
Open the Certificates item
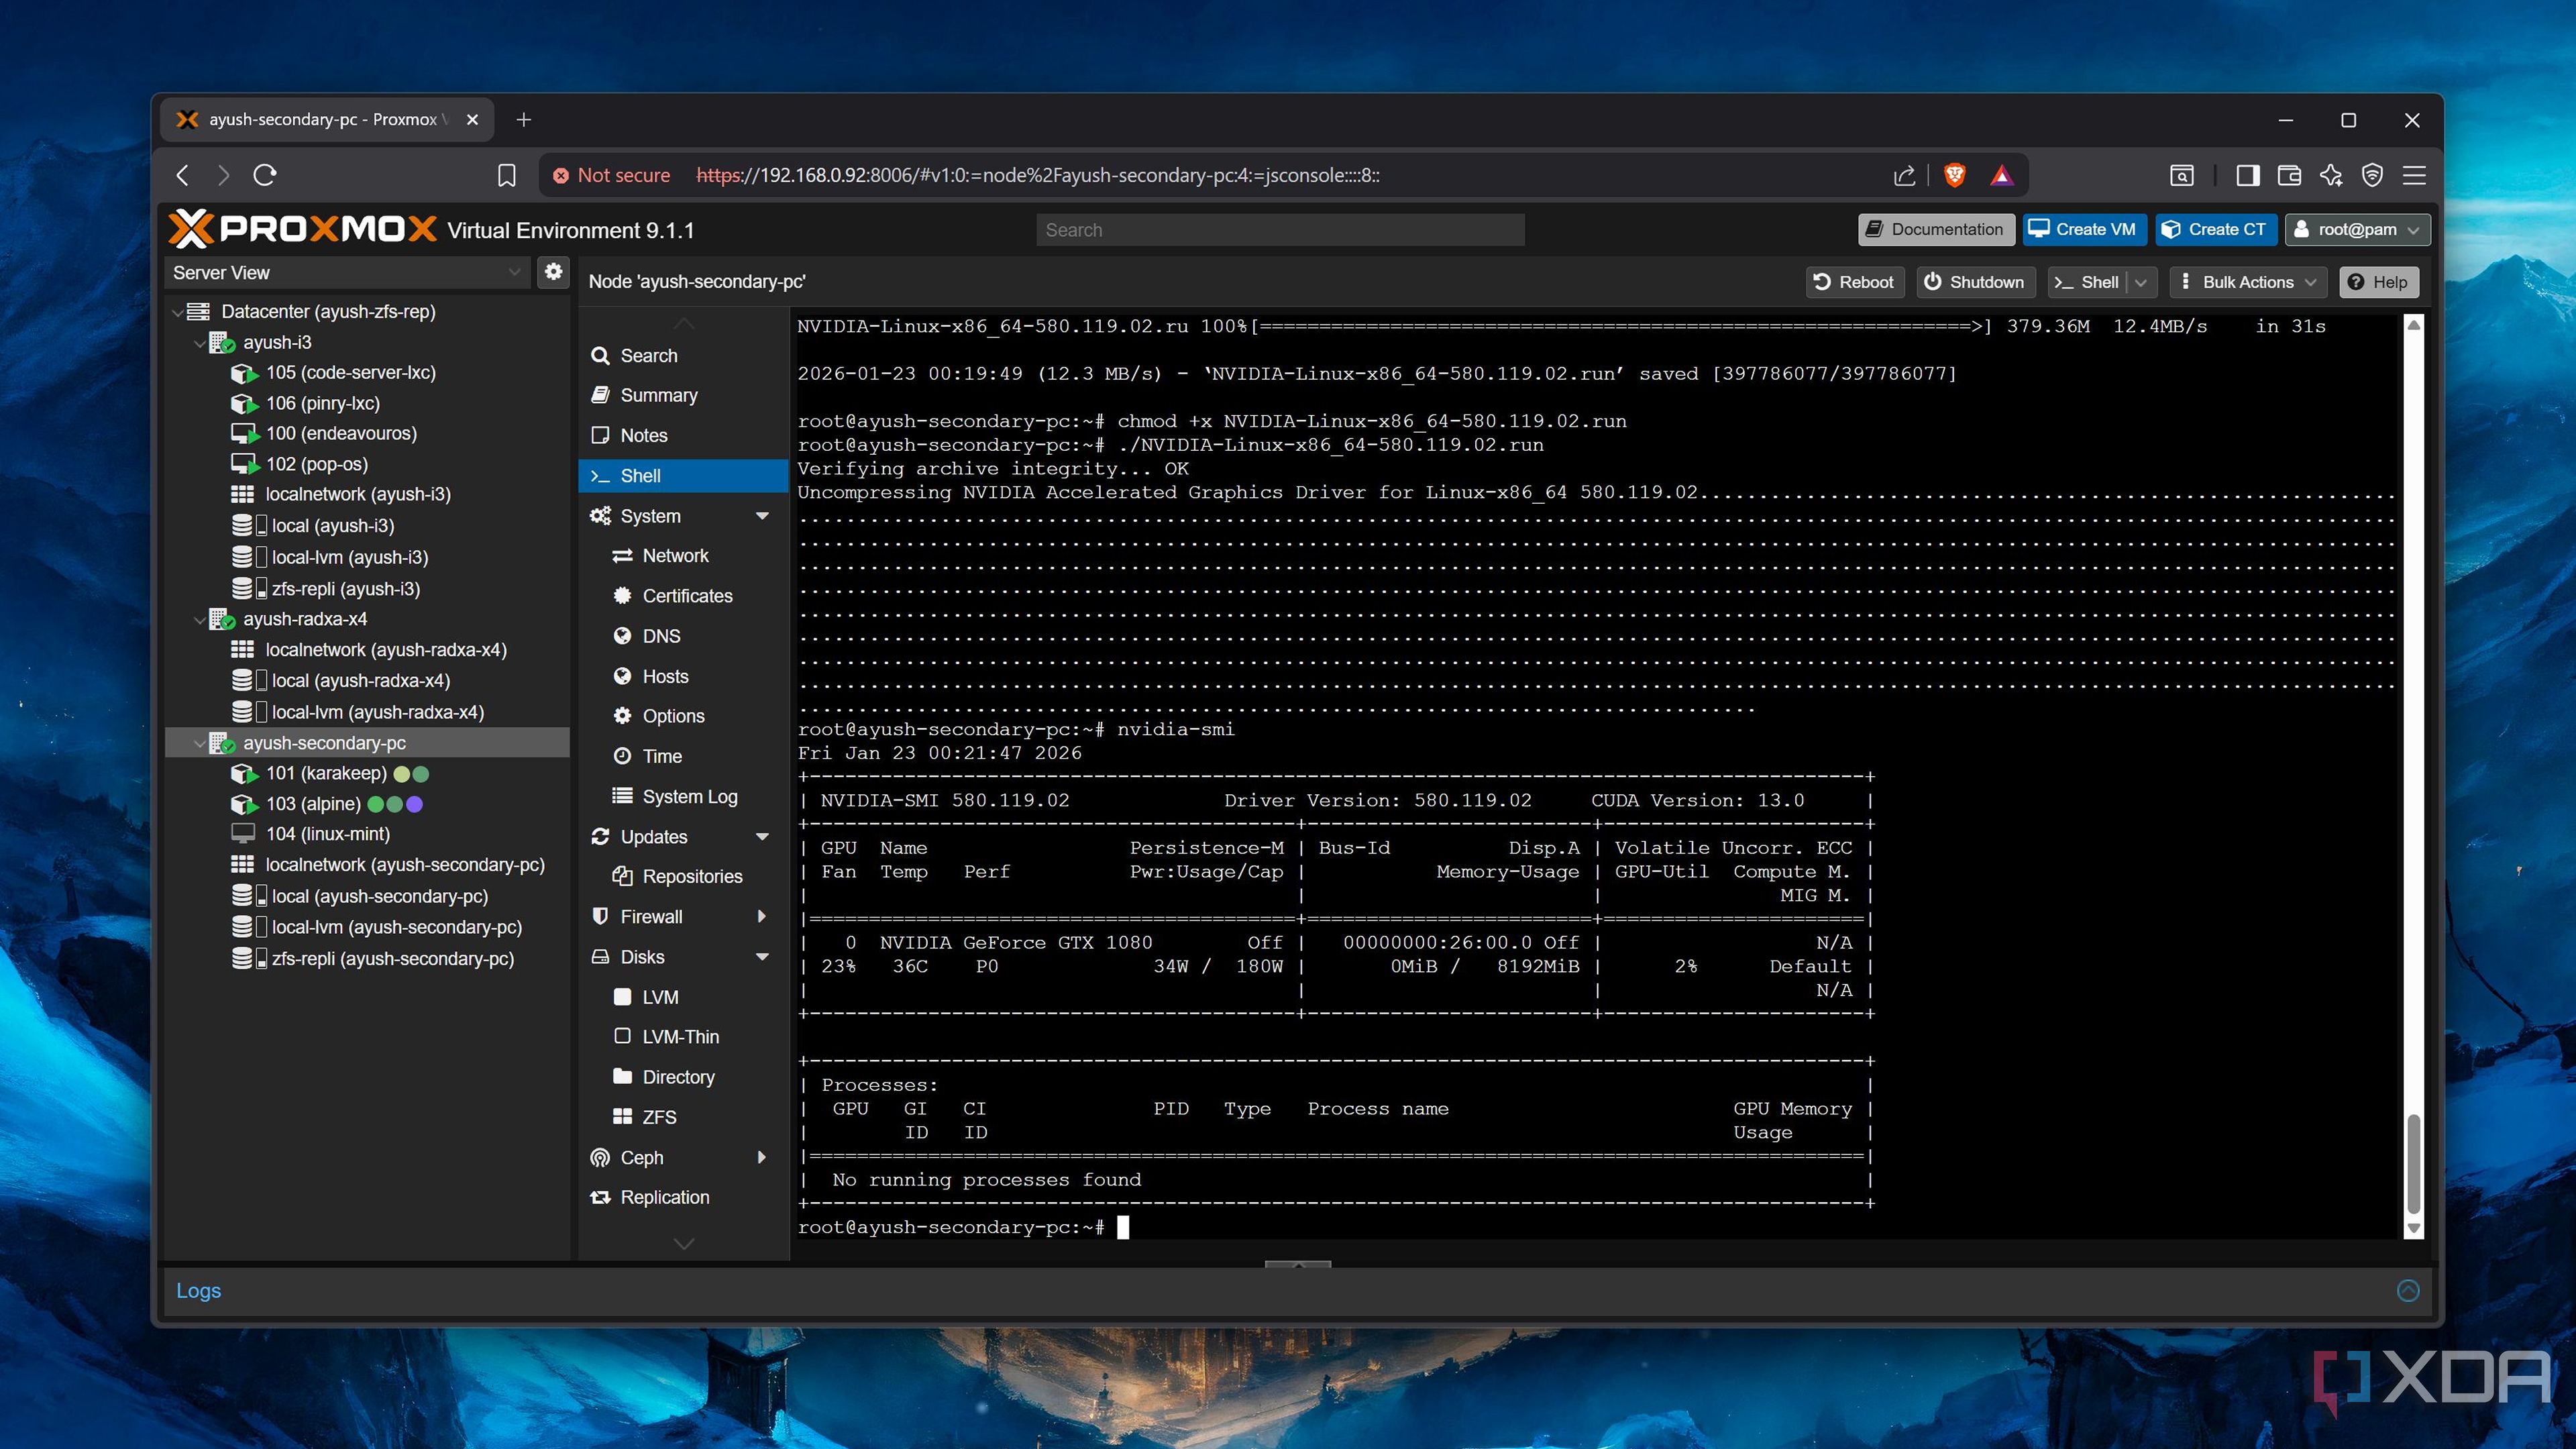pos(683,596)
